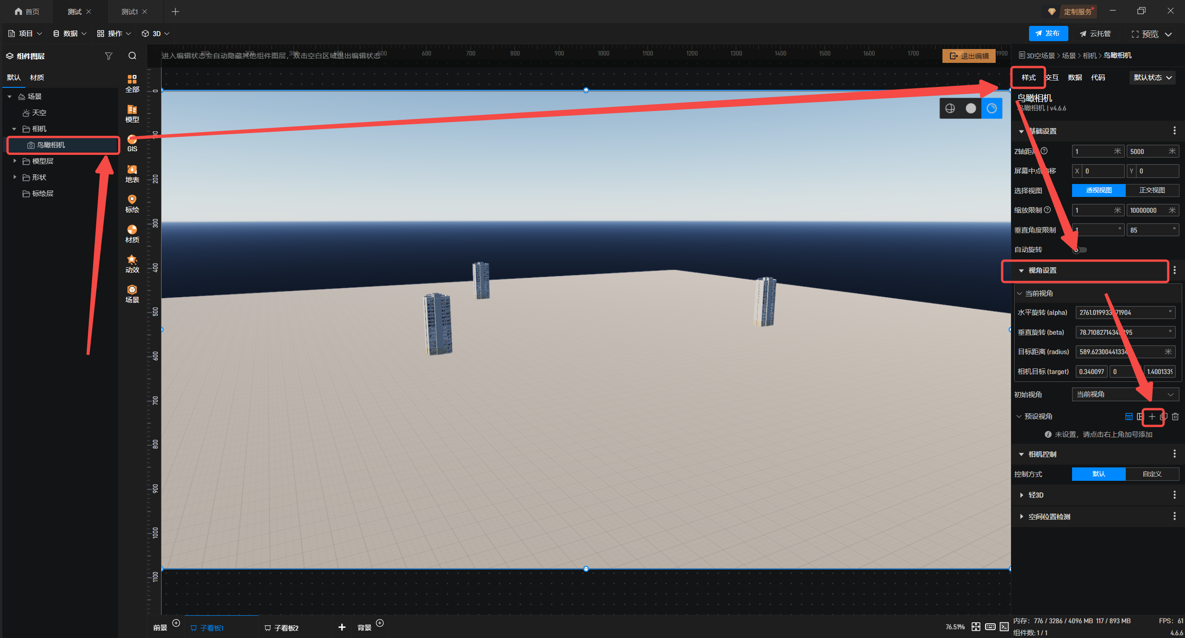1185x638 pixels.
Task: Expand the 模型层 folder in layer tree
Action: [x=15, y=161]
